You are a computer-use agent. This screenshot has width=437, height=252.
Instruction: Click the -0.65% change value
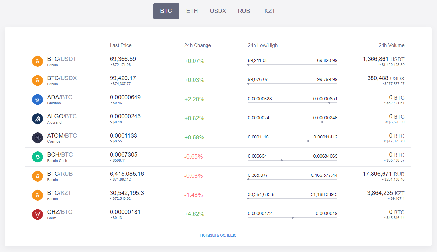[x=194, y=157]
